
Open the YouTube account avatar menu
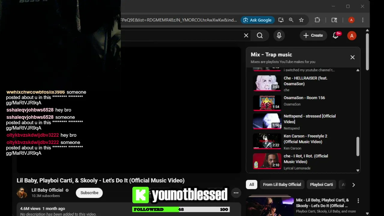(x=352, y=36)
